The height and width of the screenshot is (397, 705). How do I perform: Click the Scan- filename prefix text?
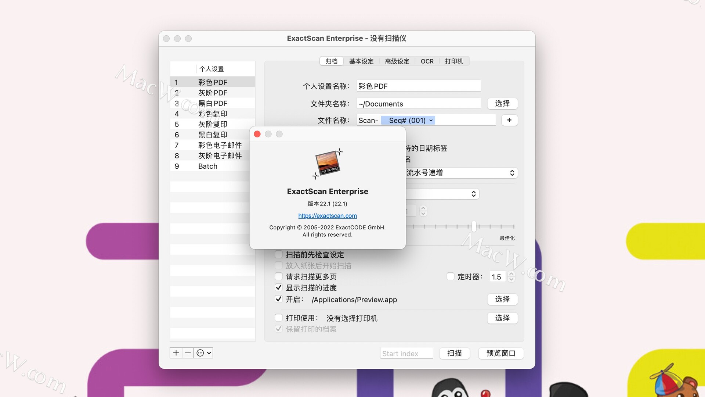pos(368,120)
